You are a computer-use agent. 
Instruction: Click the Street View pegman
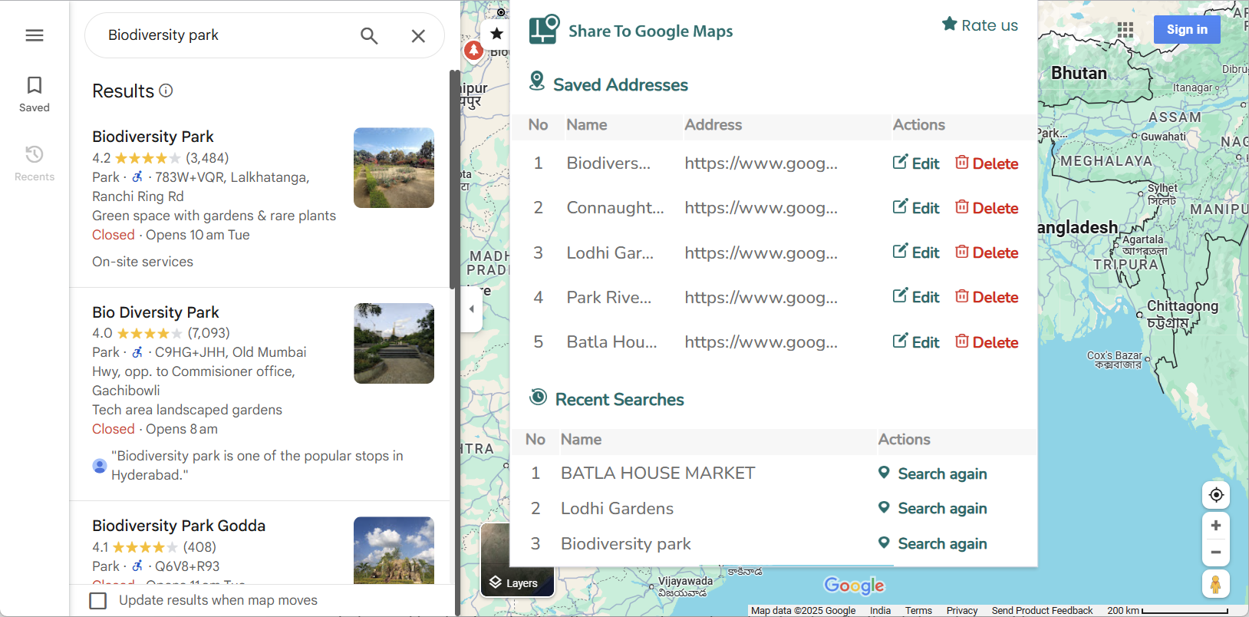(1216, 584)
